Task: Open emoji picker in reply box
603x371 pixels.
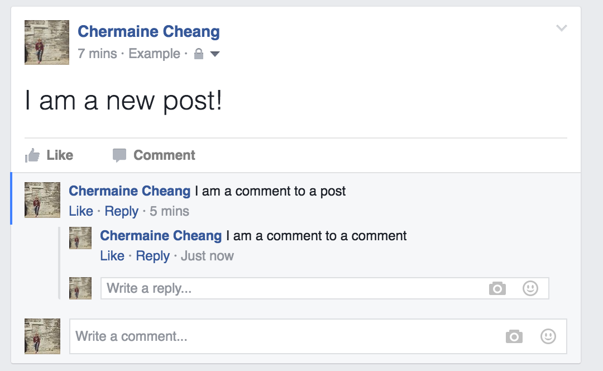Action: (x=530, y=288)
